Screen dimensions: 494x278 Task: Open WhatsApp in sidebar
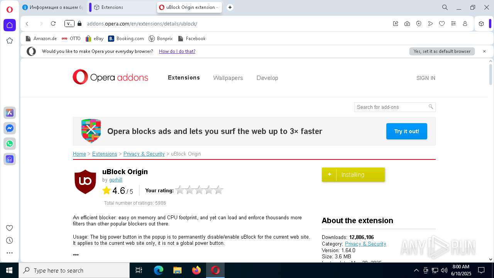pos(10,144)
